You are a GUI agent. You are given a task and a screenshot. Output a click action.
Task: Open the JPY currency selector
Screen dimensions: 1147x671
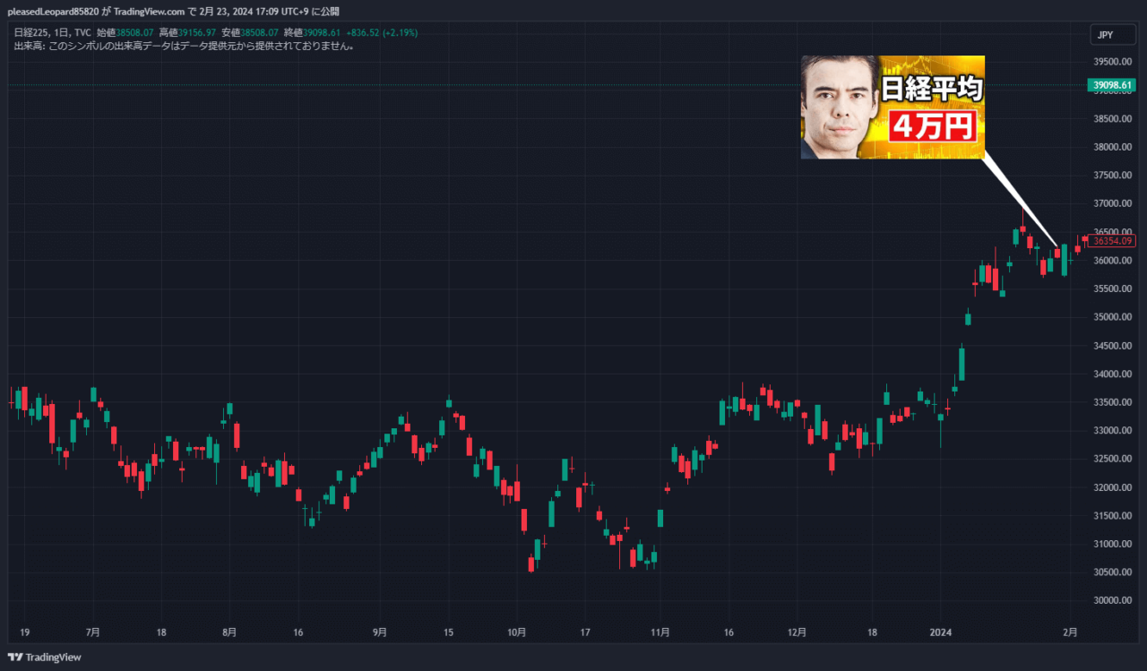click(1112, 34)
